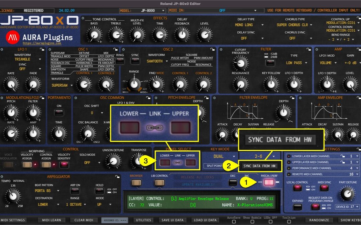This screenshot has height=225, width=361.
Task: Enable the AutoSave checkbox
Action: click(234, 221)
